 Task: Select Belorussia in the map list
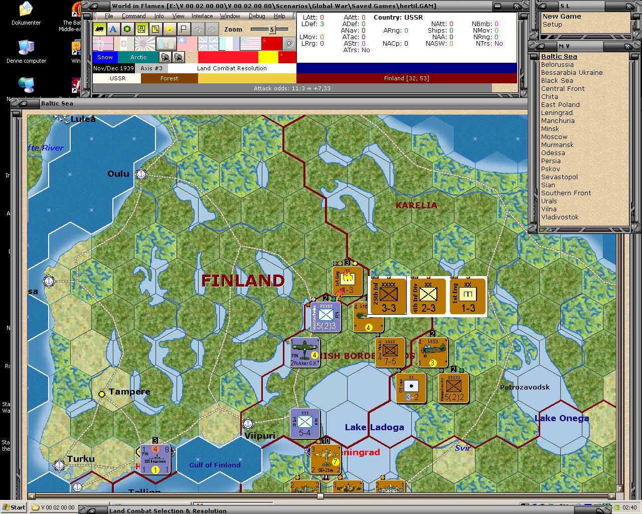pyautogui.click(x=557, y=65)
